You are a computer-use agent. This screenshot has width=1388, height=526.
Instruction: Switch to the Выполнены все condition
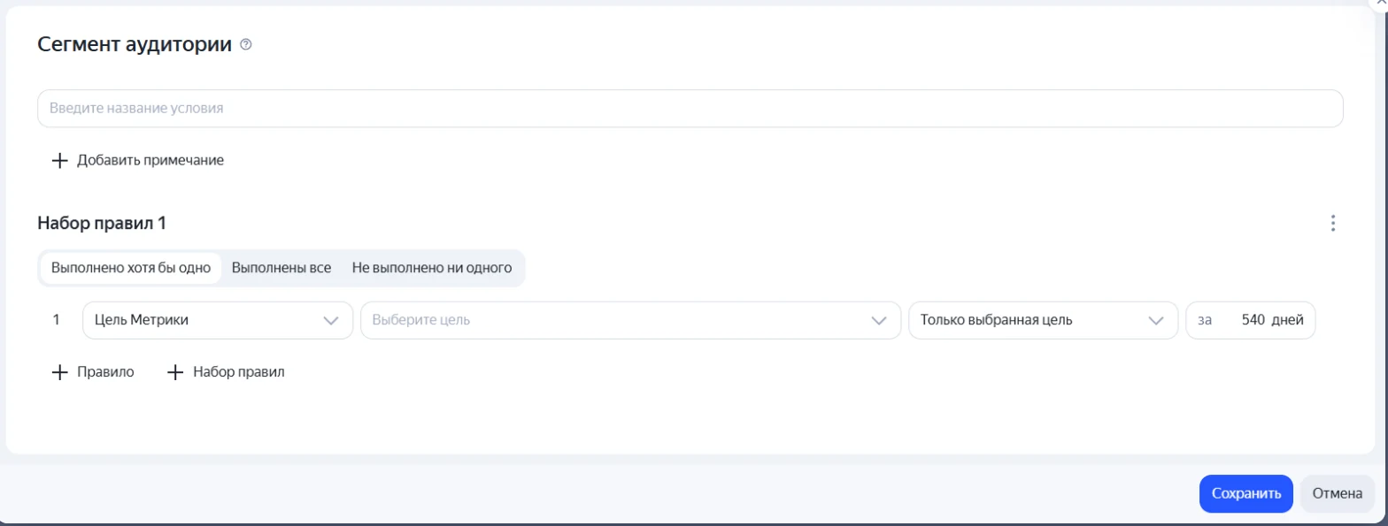point(281,268)
